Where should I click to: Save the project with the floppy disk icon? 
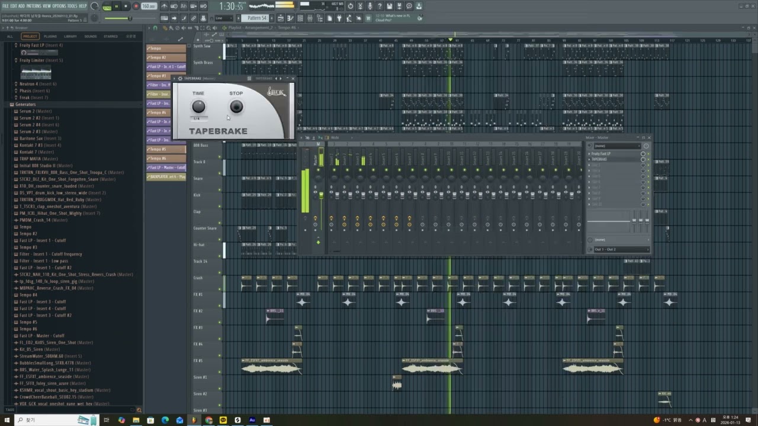389,6
